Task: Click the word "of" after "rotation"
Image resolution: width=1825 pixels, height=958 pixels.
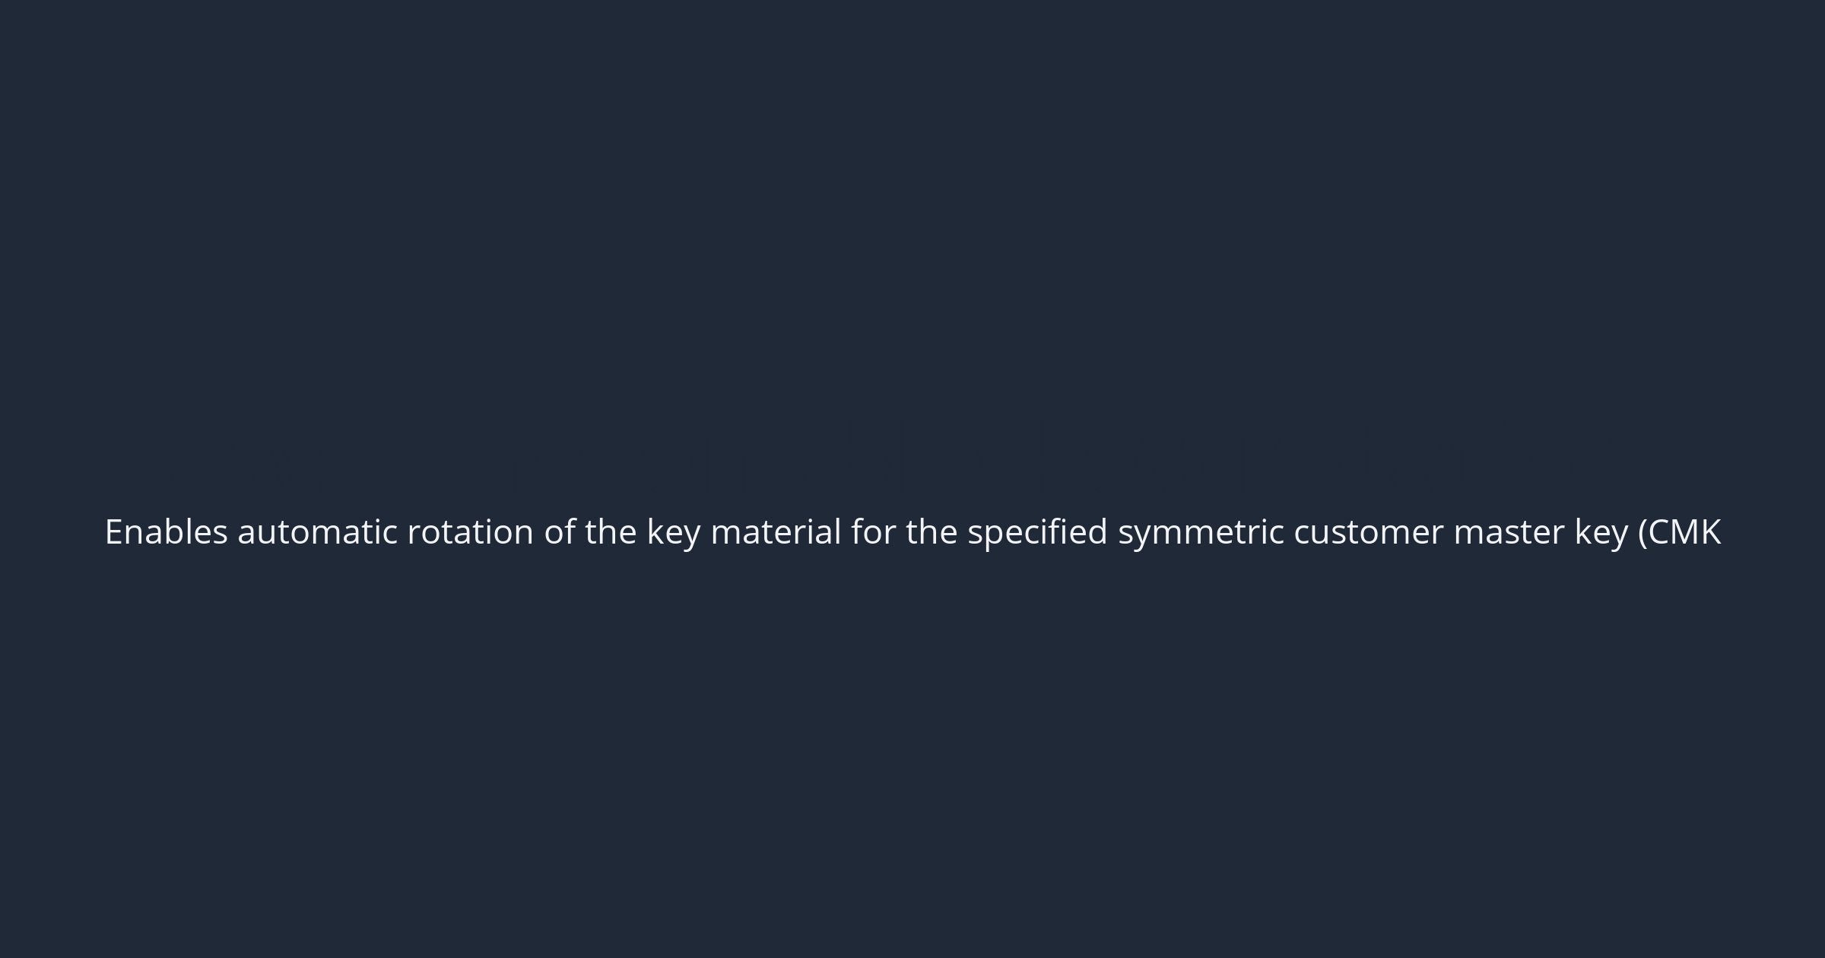Action: pos(559,532)
